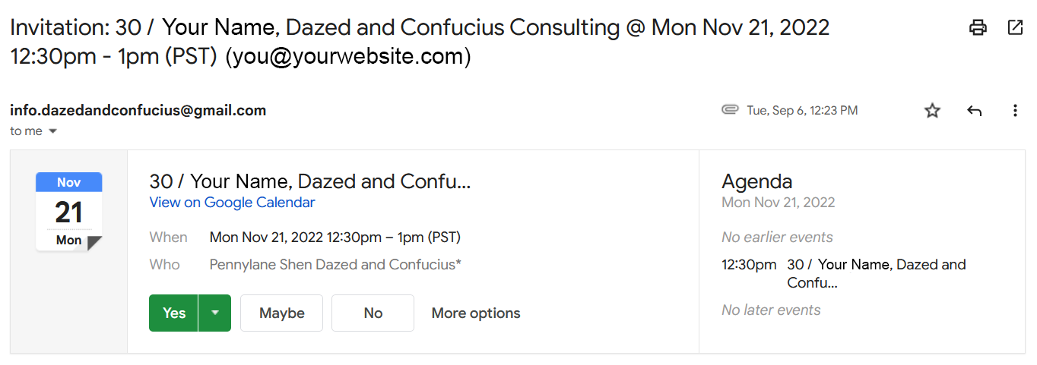Open View on Google Calendar link
The height and width of the screenshot is (365, 1037).
point(232,203)
